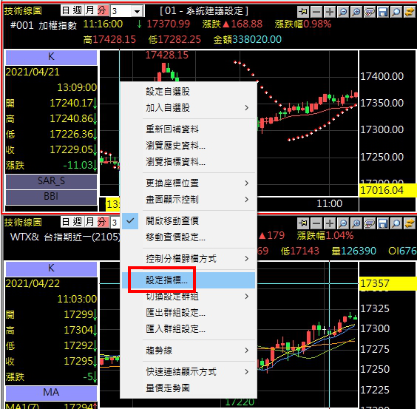
Task: Choose 匯入群組設定... from the context menu
Action: pos(189,329)
